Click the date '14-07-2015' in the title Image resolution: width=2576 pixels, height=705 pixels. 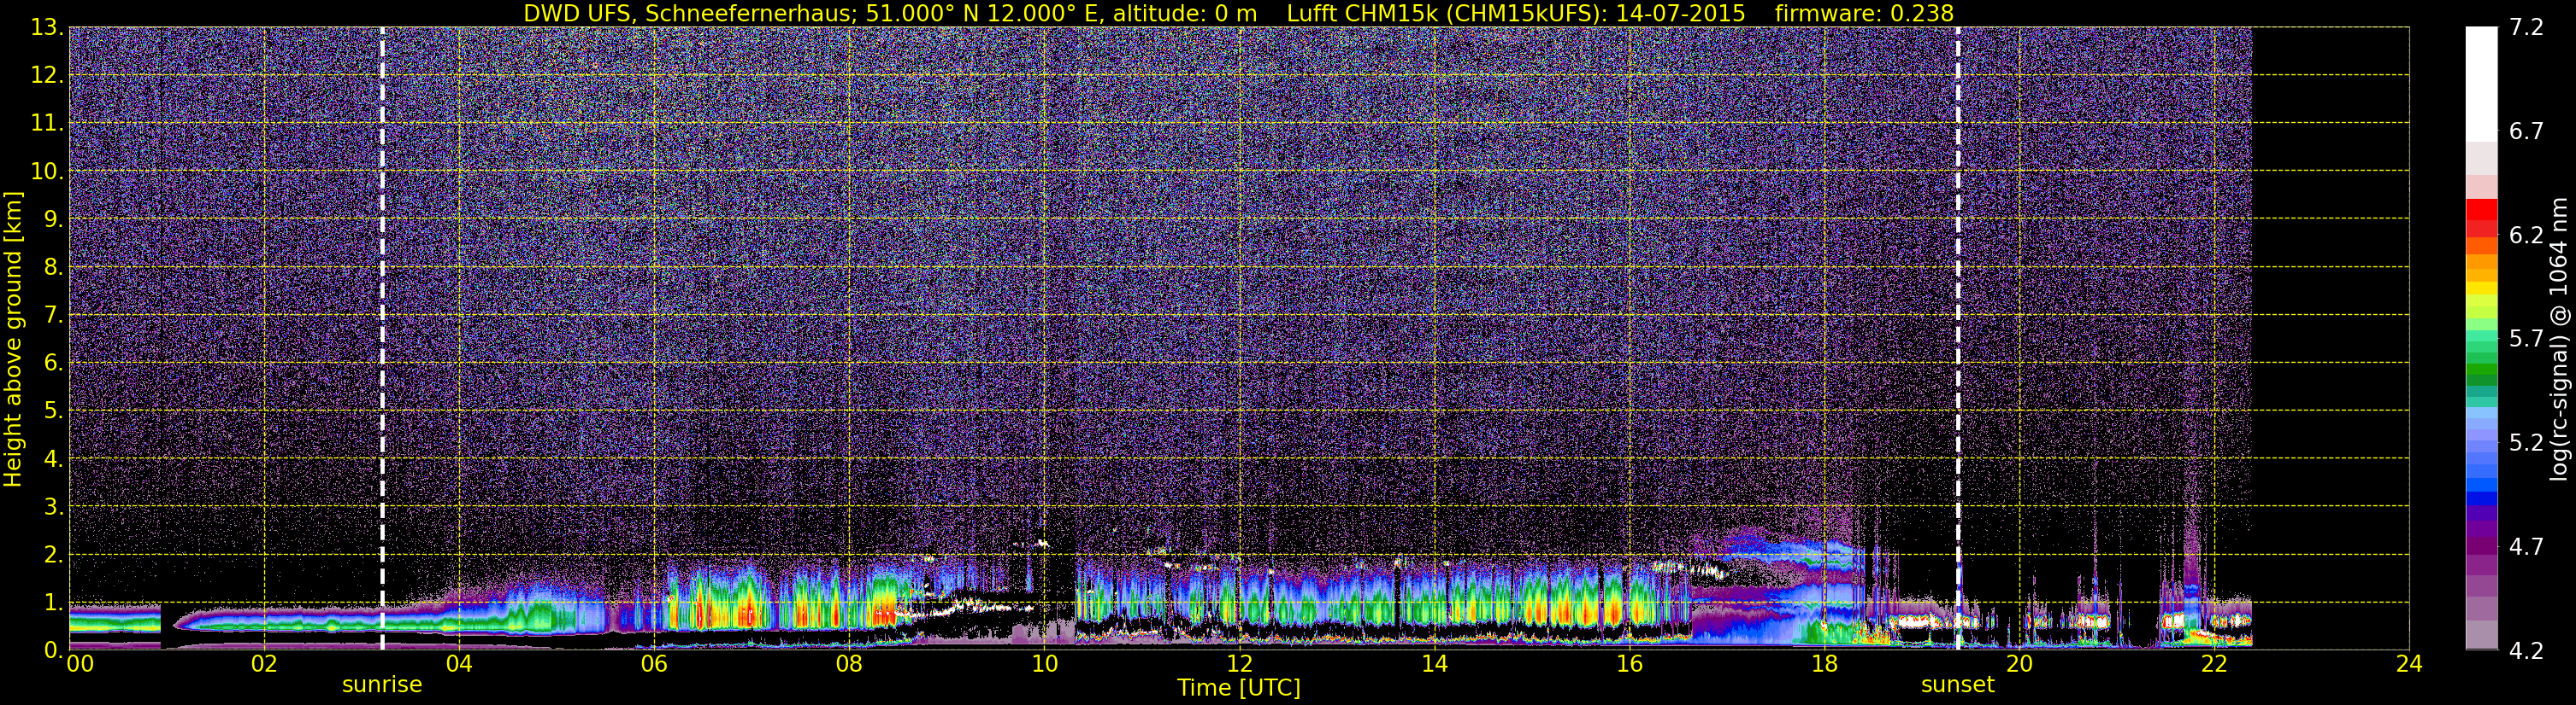(x=1680, y=13)
